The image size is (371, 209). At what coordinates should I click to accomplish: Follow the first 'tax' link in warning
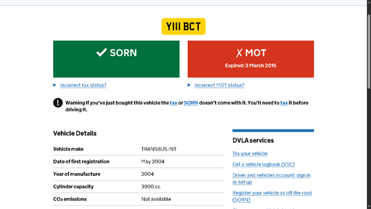tap(173, 103)
